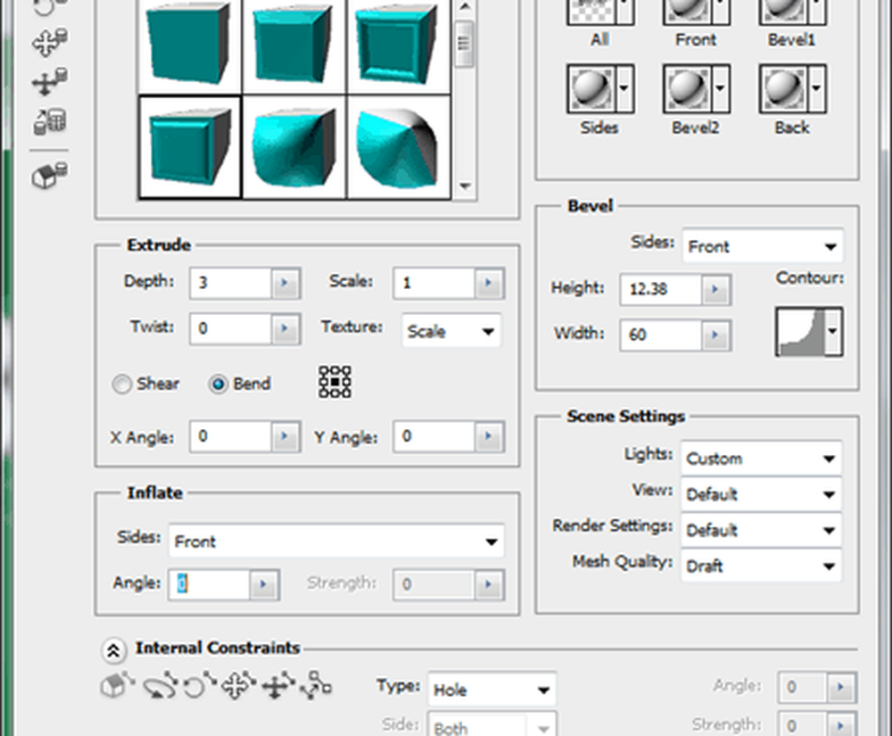This screenshot has width=892, height=736.
Task: Open the Bevel Height slider arrow
Action: pos(714,289)
